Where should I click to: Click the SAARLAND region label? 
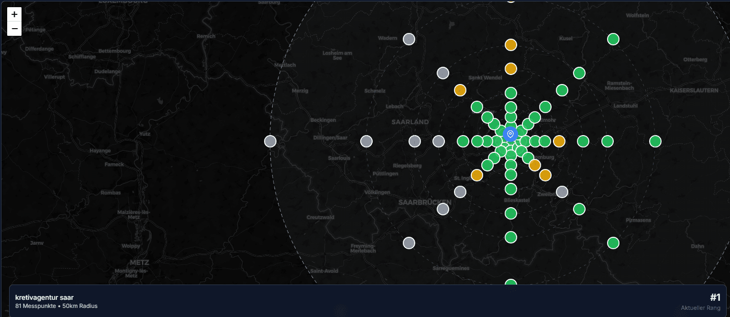[x=410, y=122]
